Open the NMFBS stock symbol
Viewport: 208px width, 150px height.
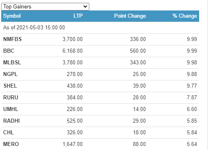tap(12, 39)
